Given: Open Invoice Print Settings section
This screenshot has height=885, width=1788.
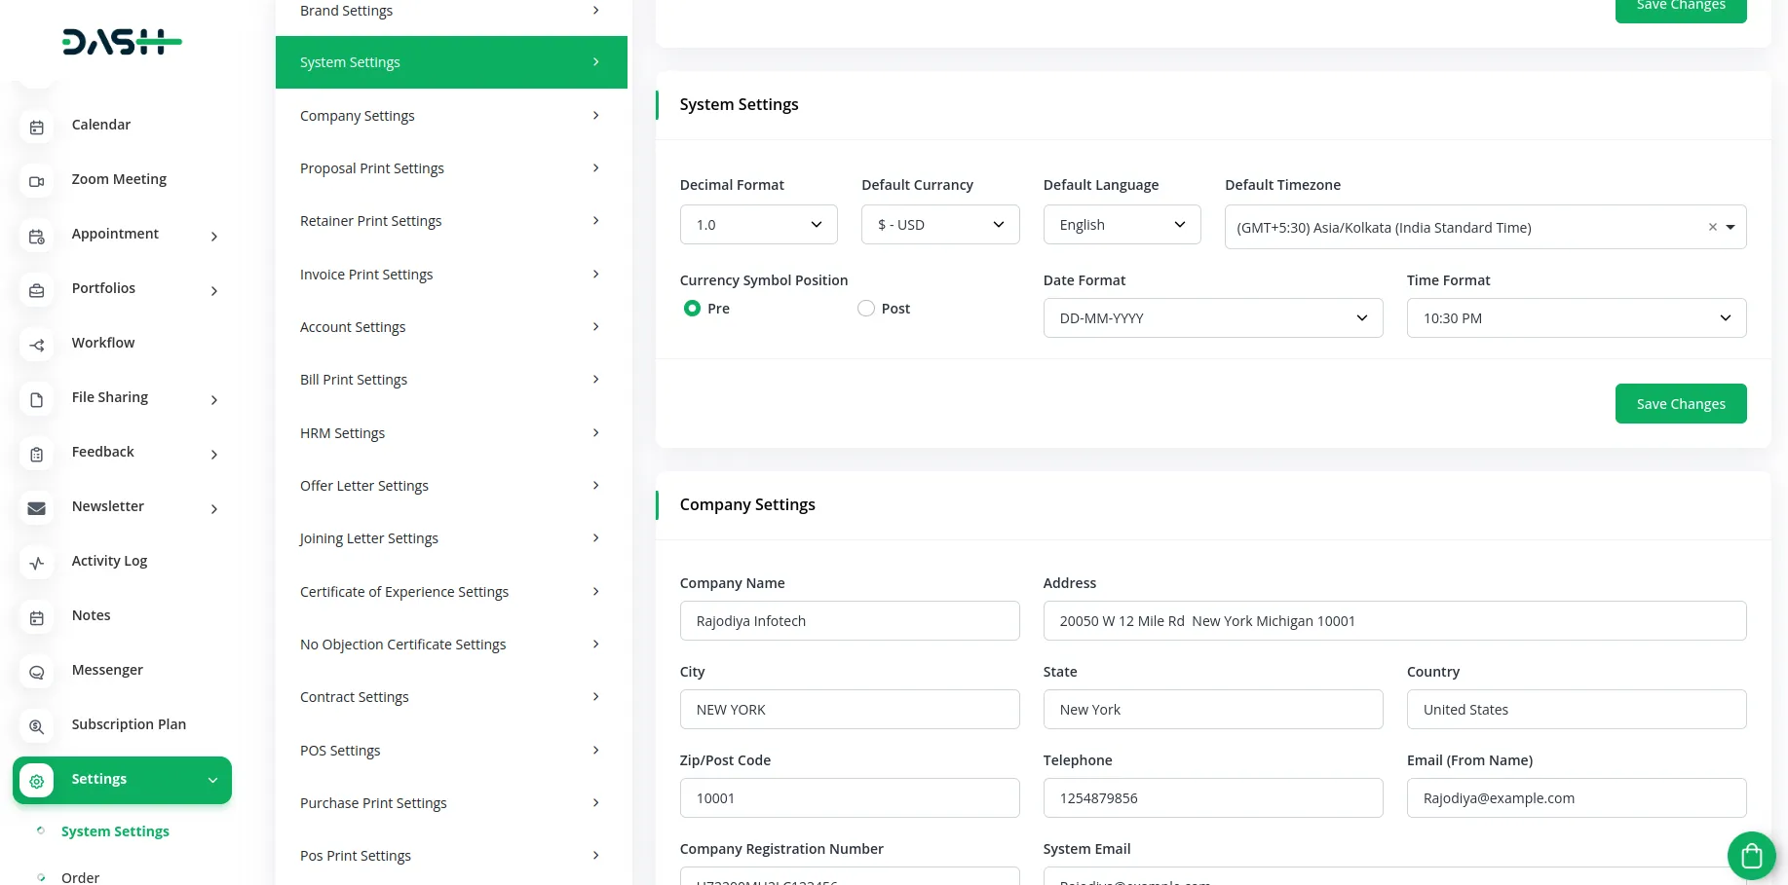Looking at the screenshot, I should click(450, 275).
